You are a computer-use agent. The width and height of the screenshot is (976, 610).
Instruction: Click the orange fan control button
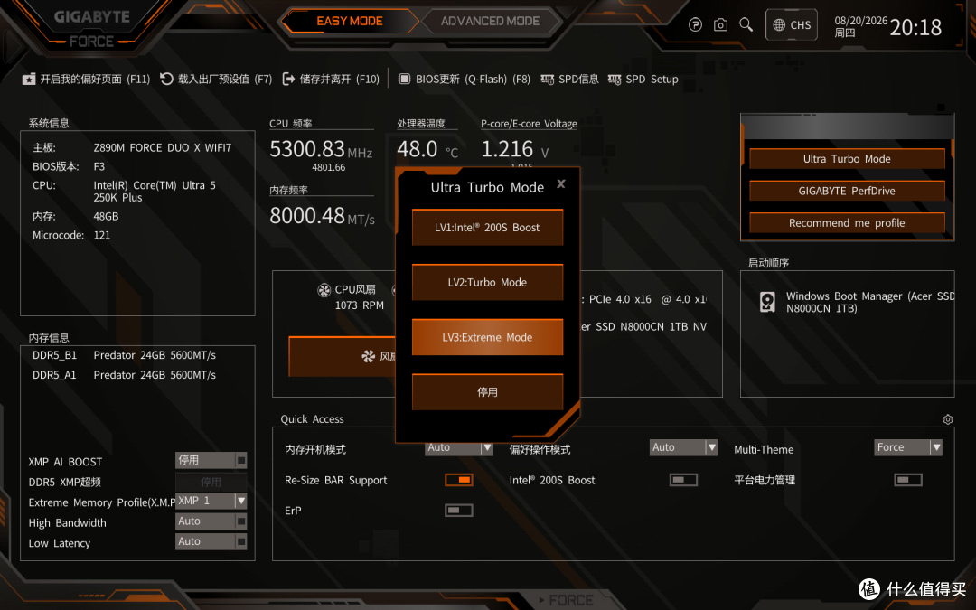[x=343, y=356]
